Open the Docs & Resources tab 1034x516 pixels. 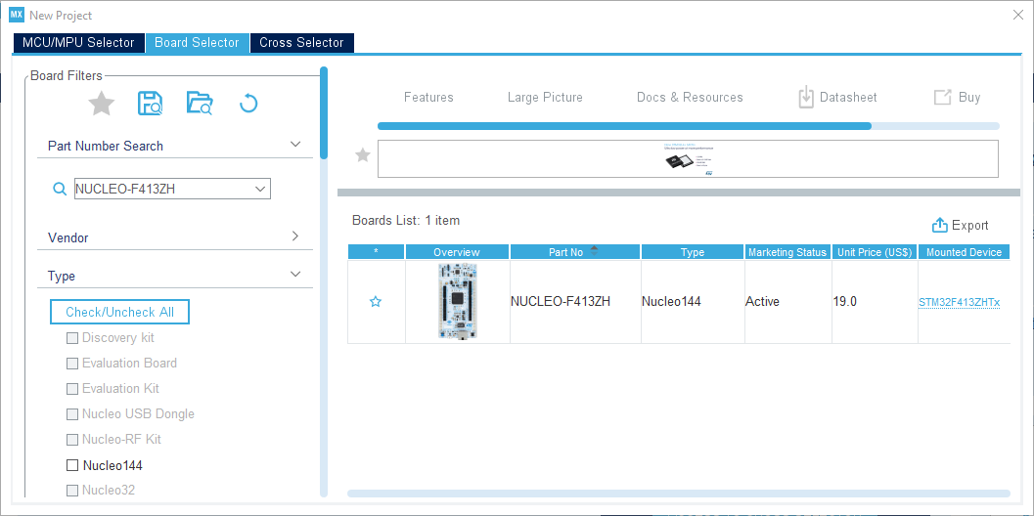[690, 98]
